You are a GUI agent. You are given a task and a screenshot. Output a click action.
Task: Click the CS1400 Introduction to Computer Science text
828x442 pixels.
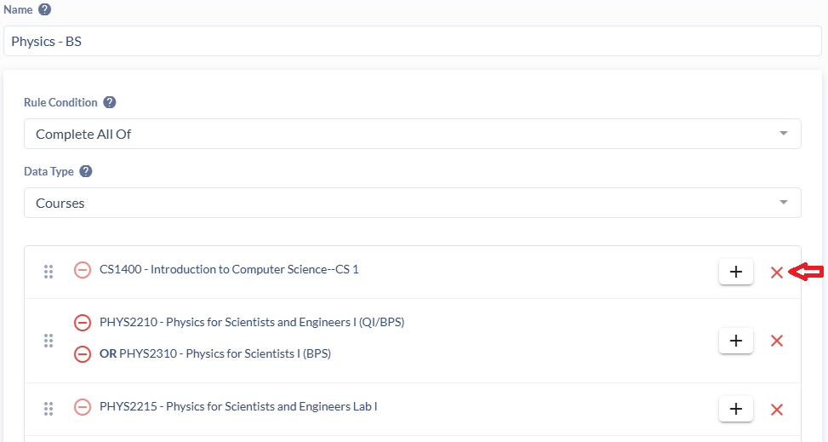tap(229, 270)
